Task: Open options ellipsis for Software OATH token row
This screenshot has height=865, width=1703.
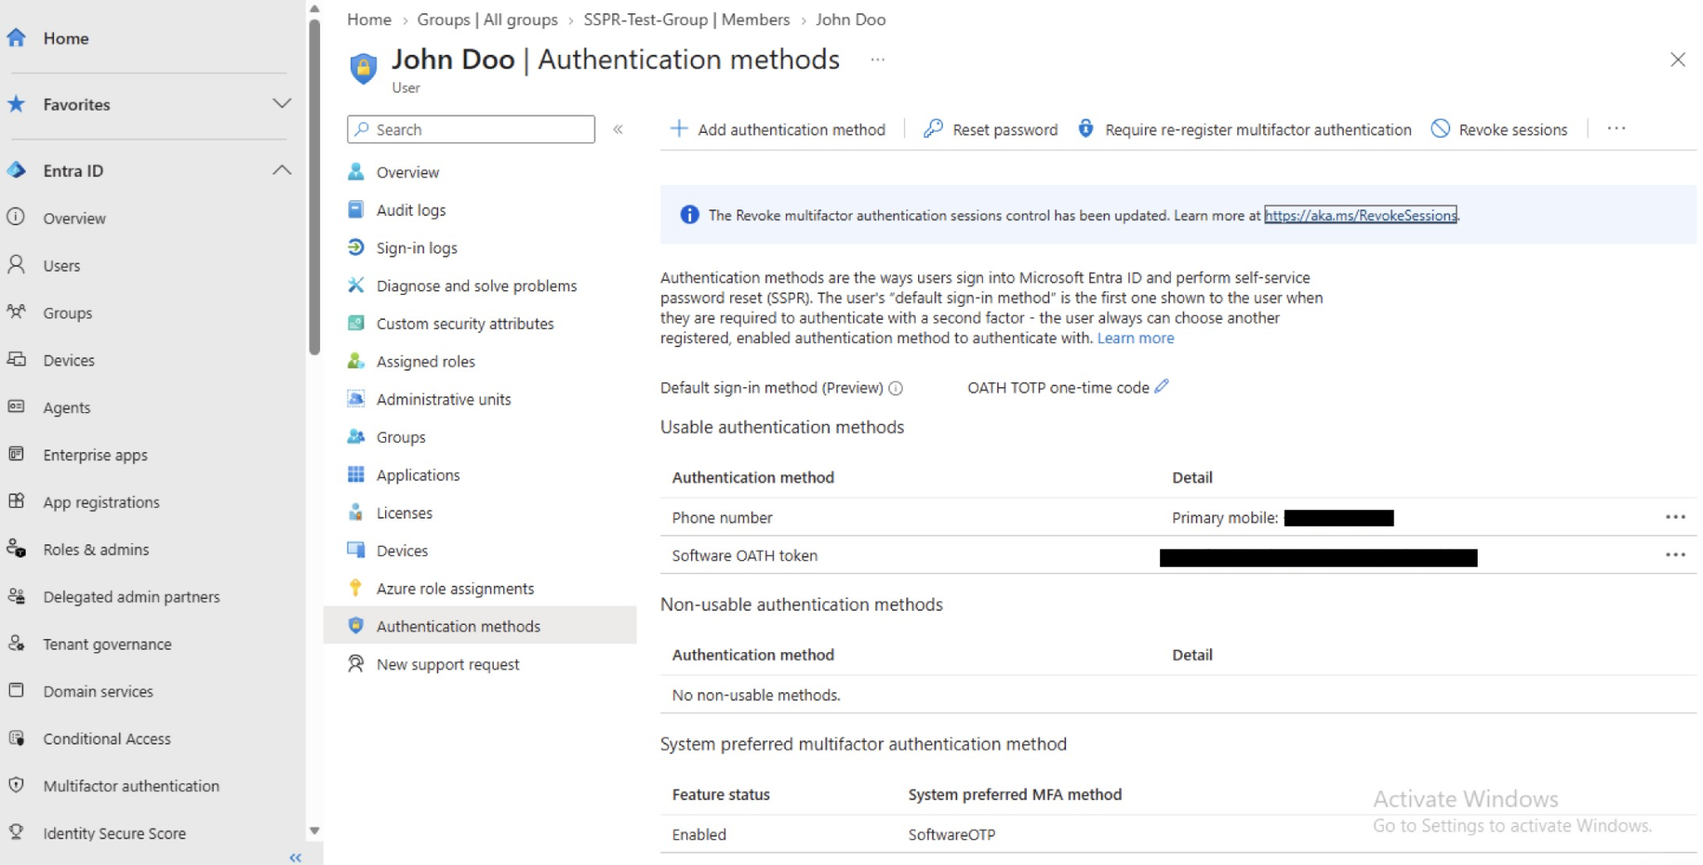Action: click(1675, 554)
